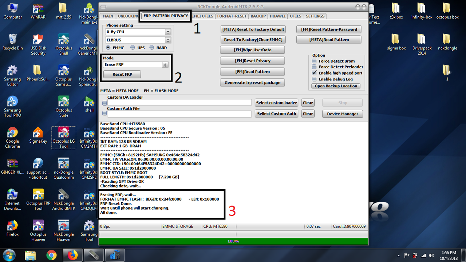
Task: Go to the FORMAT-RESET tab
Action: pyautogui.click(x=232, y=16)
